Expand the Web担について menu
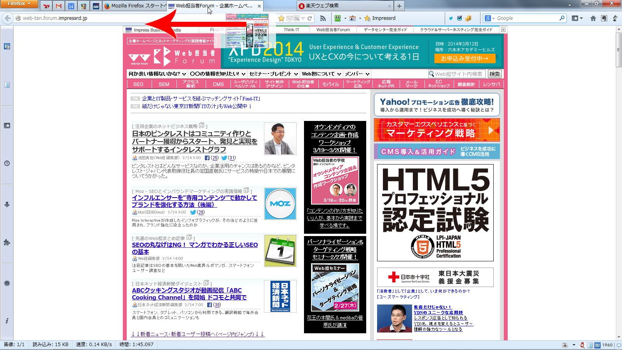Viewport: 622px width, 350px height. pyautogui.click(x=321, y=73)
